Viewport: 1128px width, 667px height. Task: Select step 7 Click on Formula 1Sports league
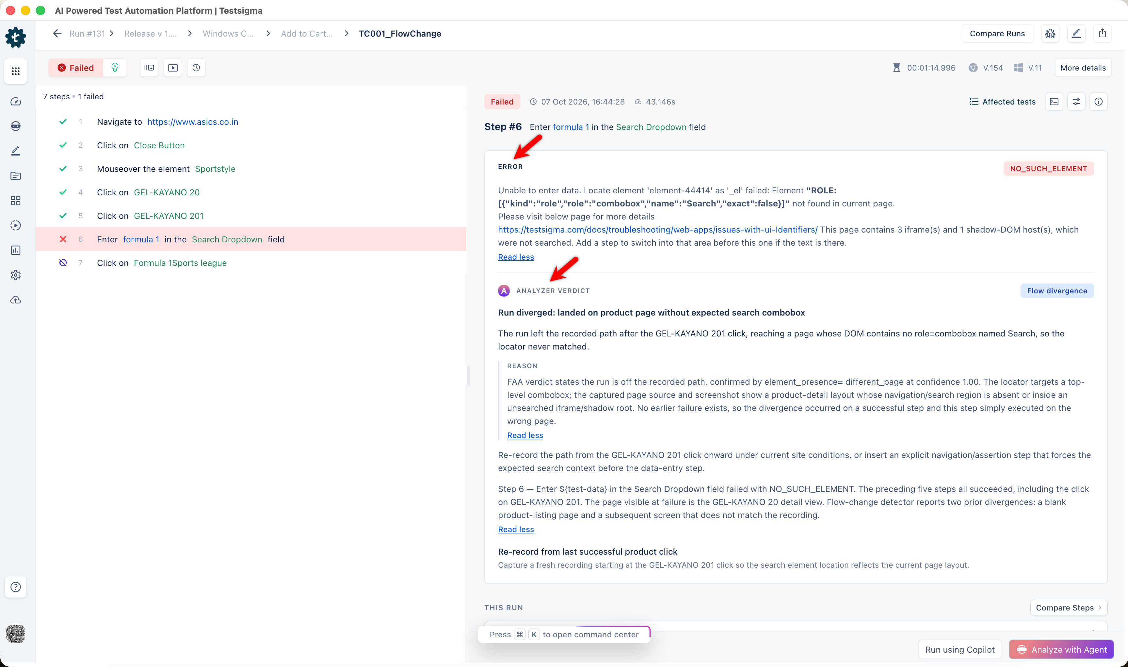[251, 263]
